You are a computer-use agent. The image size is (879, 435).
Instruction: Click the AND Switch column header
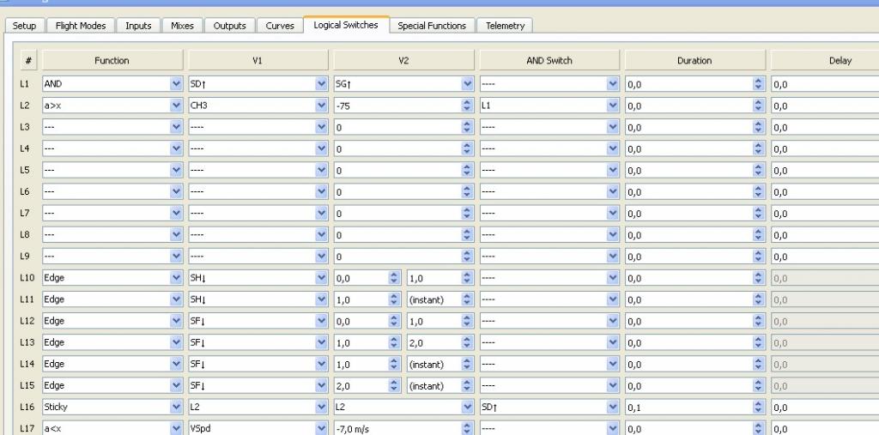[549, 61]
